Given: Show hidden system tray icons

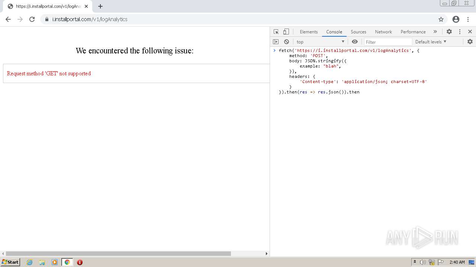Looking at the screenshot, I should pos(415,262).
